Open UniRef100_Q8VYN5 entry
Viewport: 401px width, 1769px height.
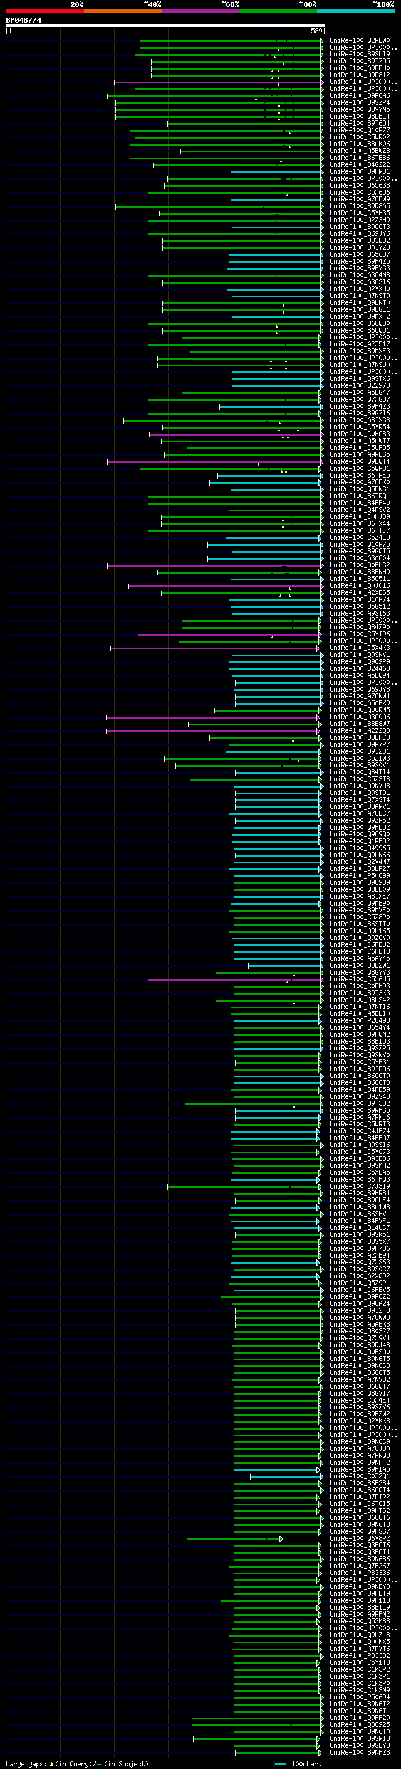tap(360, 110)
